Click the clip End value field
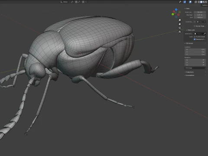This screenshot has width=208, height=156. click(x=200, y=17)
